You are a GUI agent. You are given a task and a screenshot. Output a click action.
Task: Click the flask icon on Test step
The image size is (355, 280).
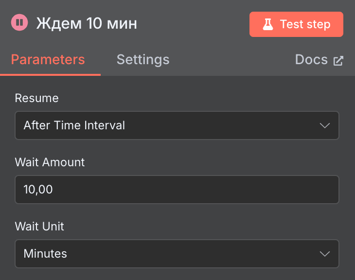tap(268, 24)
